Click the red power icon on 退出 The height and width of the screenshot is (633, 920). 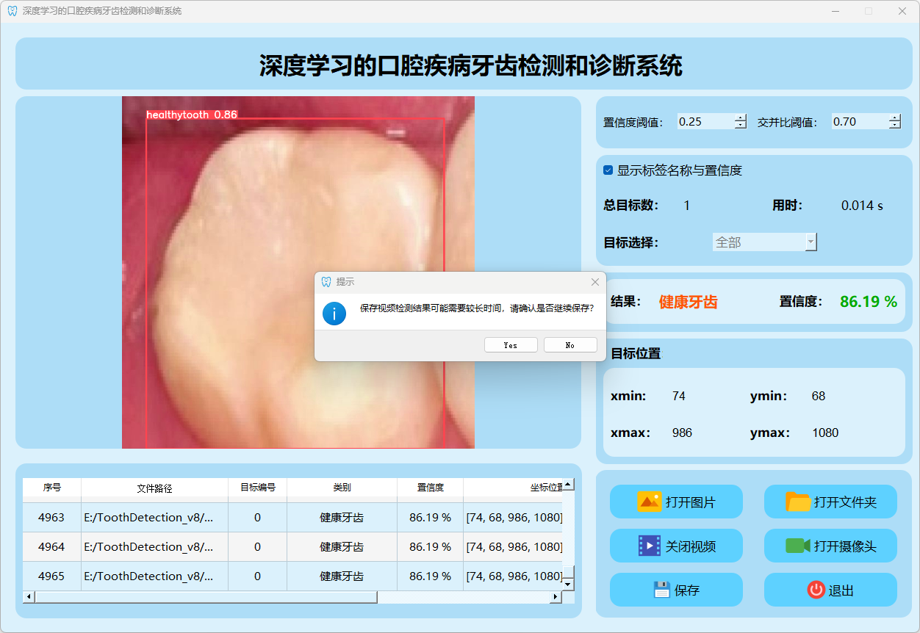[x=816, y=590]
